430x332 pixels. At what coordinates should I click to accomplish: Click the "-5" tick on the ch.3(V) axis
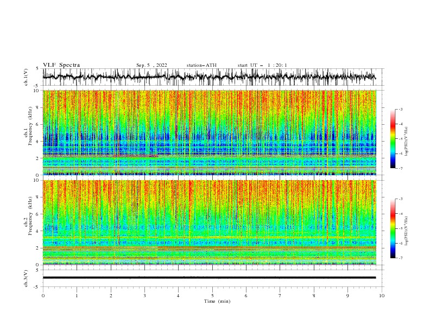37,287
